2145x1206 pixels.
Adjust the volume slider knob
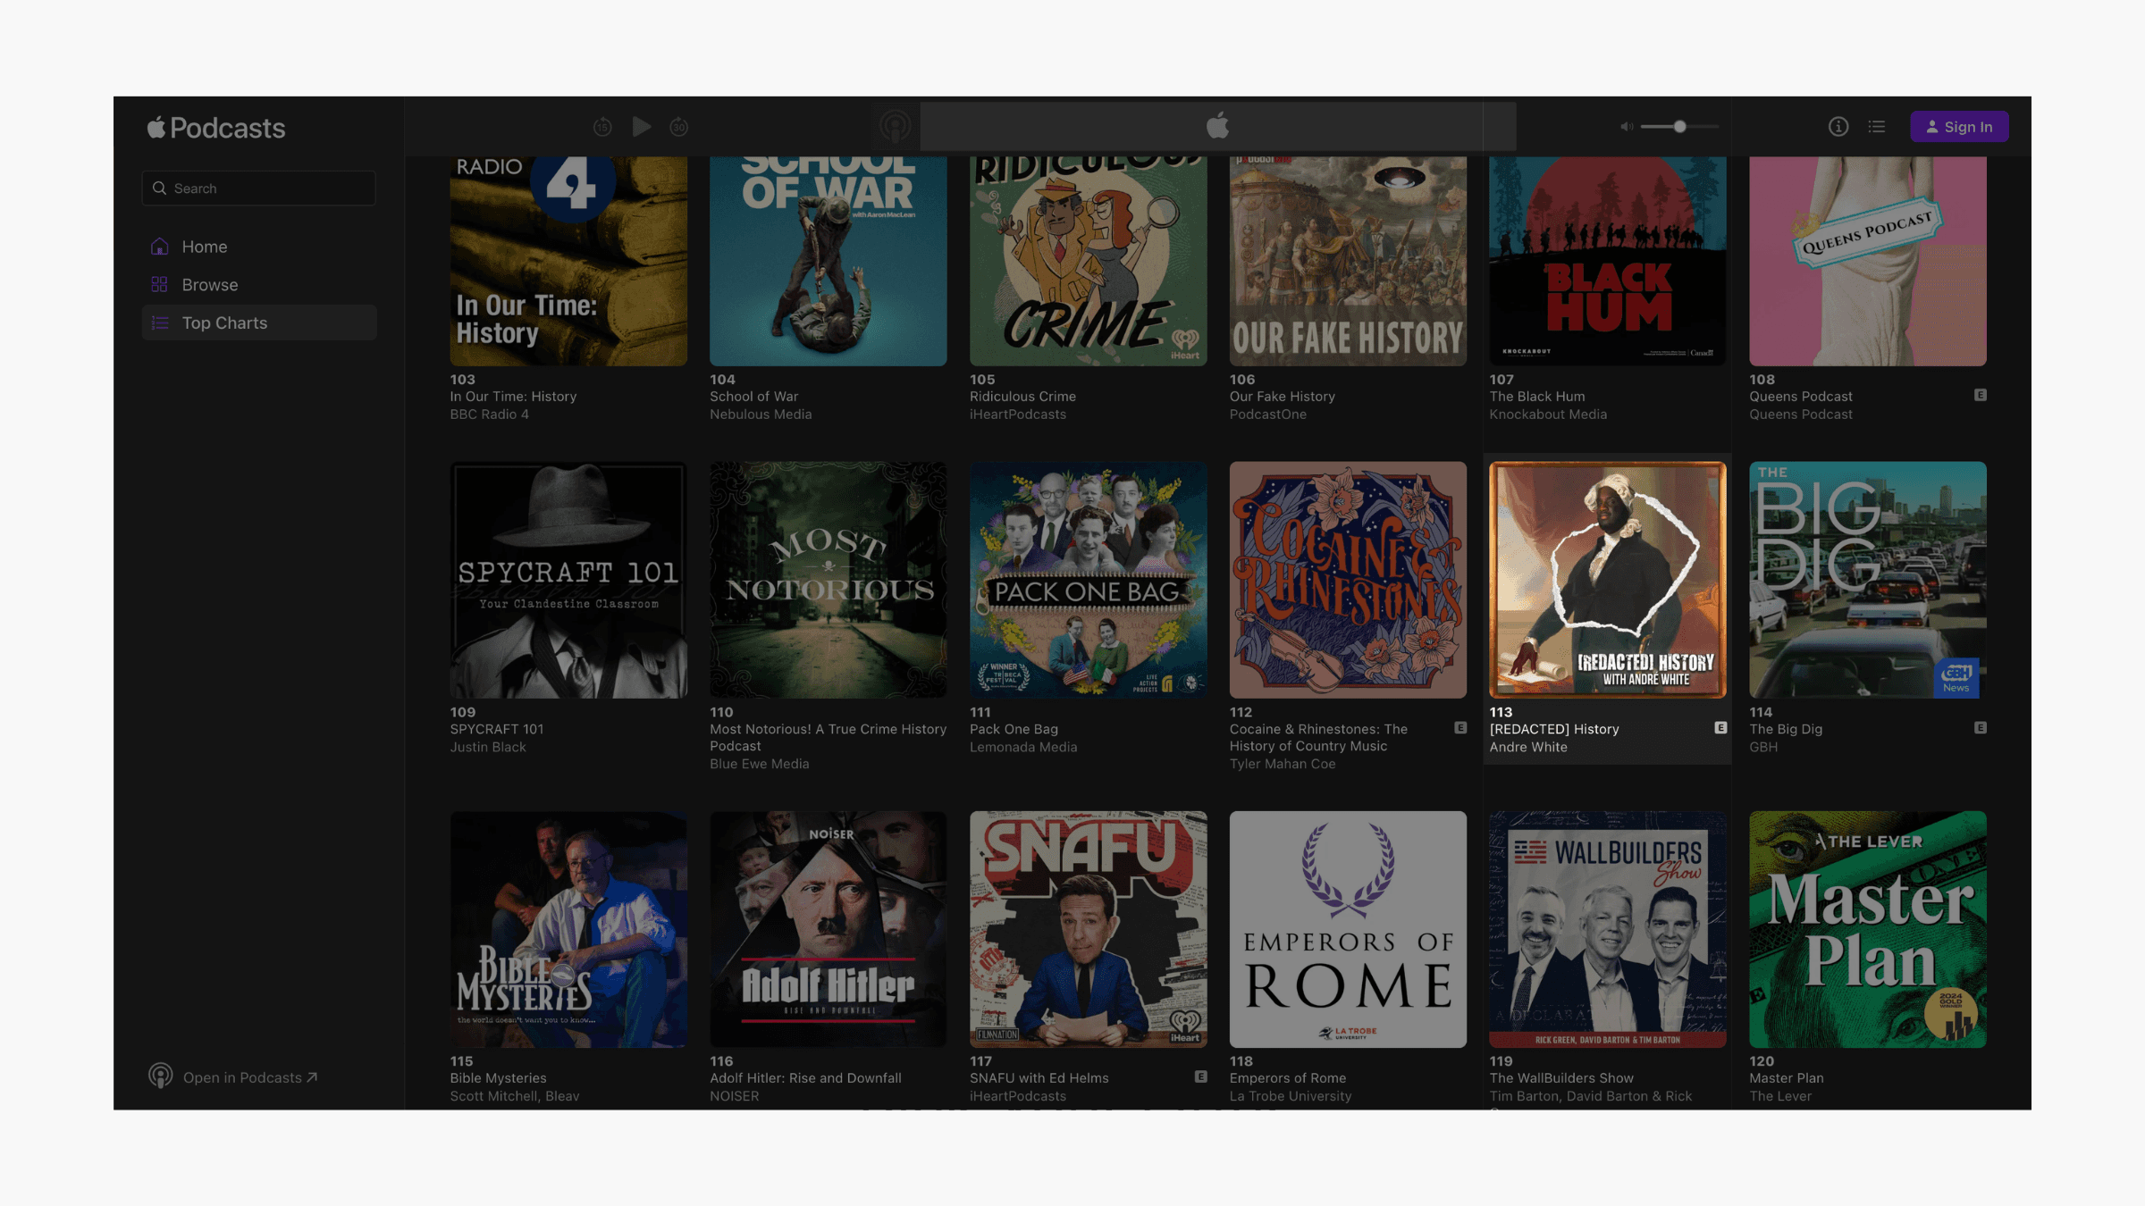point(1680,127)
